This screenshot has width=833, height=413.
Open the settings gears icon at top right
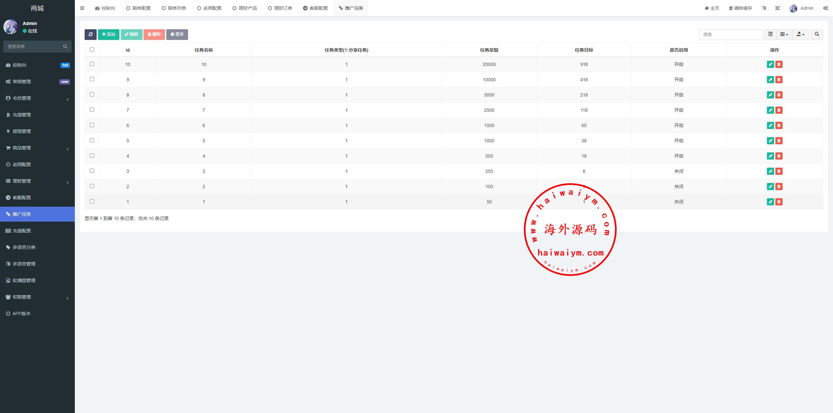click(x=826, y=8)
